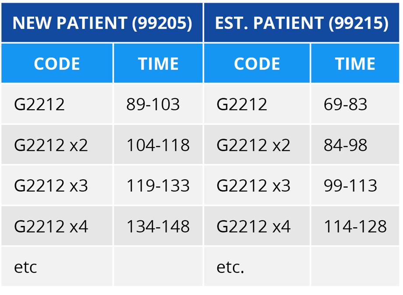Select the first CODE column header
This screenshot has height=295, width=403.
click(x=57, y=64)
